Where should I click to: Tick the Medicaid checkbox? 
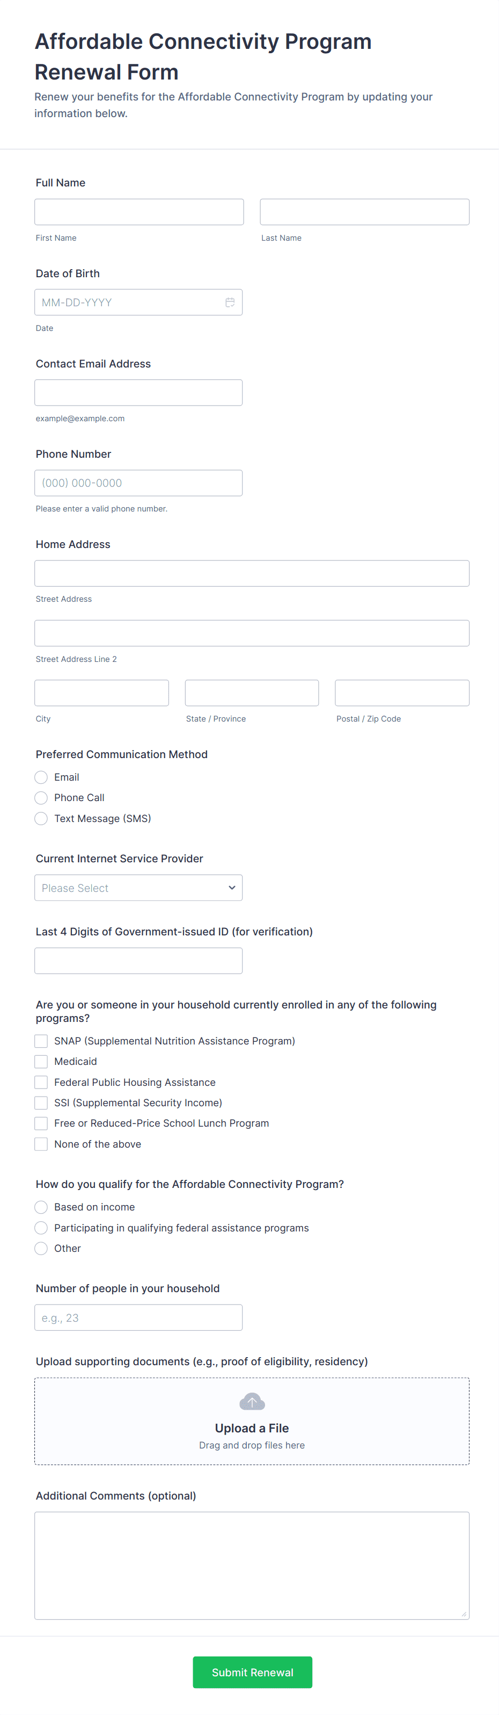click(x=41, y=1061)
